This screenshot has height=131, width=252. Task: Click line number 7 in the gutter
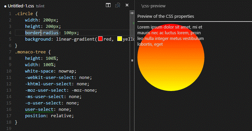pyautogui.click(x=10, y=52)
